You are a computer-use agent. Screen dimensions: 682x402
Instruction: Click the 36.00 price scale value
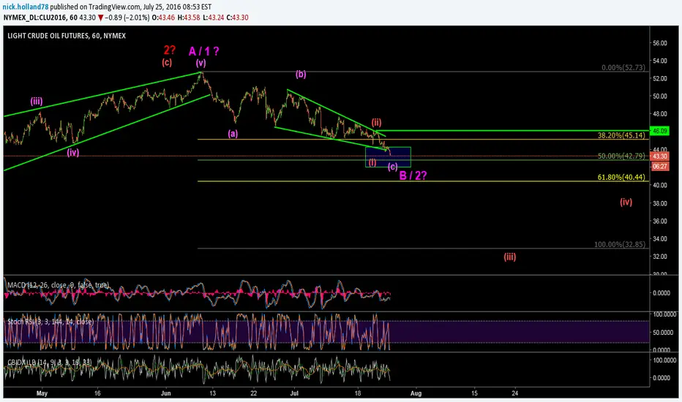660,221
